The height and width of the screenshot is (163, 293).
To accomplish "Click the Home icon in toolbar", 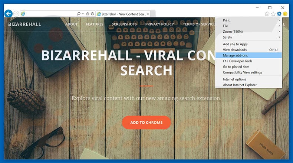I will [267, 14].
